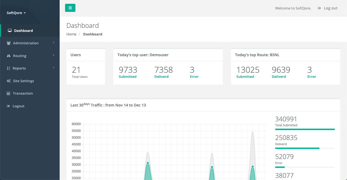This screenshot has height=180, width=347.
Task: Click the Site Settings gears icon
Action: tap(9, 81)
